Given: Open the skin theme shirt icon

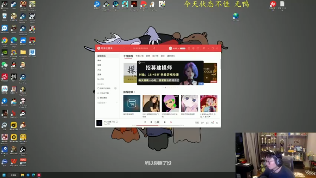Looking at the screenshot, I should click(189, 48).
